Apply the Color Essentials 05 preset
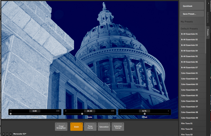This screenshot has height=136, width=211. (x=189, y=95)
